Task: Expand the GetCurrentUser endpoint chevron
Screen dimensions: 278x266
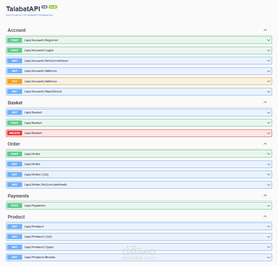Action: pos(269,61)
